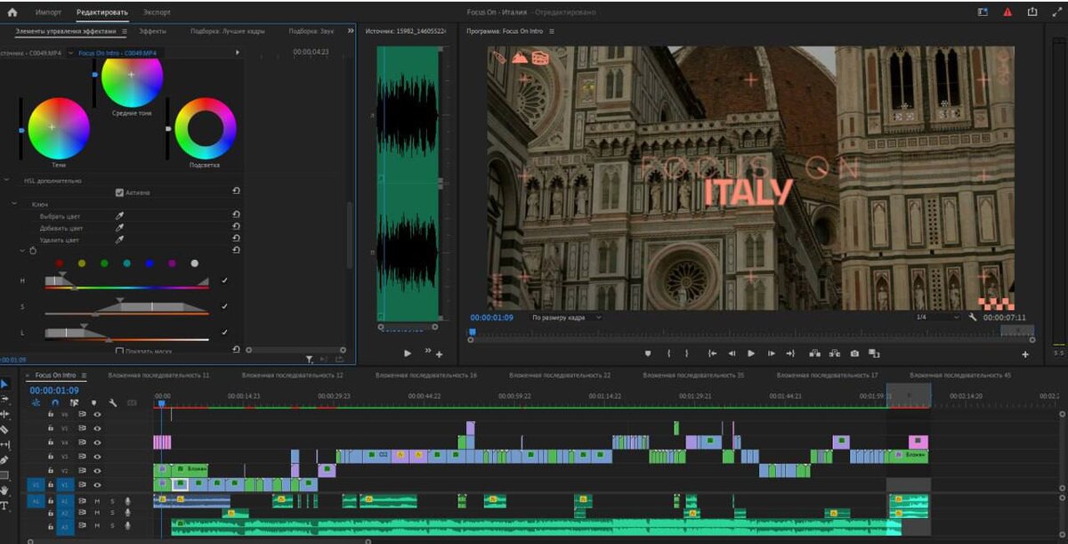Toggle the H range checkmark

224,280
